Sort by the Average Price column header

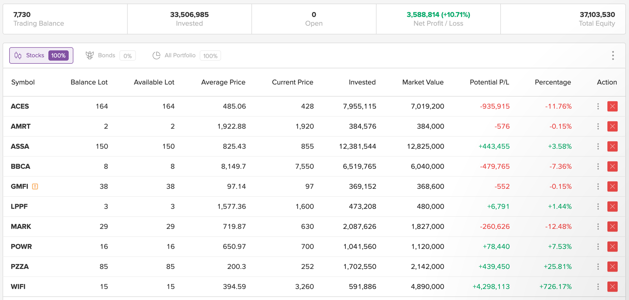click(x=223, y=82)
